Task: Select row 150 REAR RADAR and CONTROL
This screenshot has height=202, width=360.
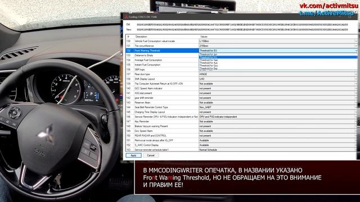Action: (x=162, y=136)
